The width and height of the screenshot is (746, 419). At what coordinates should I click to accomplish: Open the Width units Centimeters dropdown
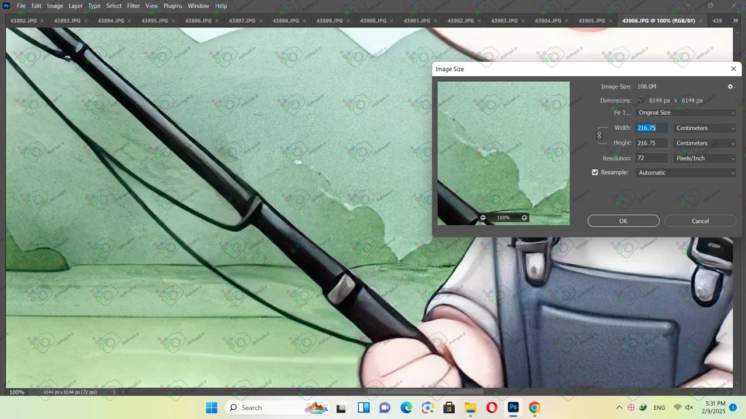705,128
